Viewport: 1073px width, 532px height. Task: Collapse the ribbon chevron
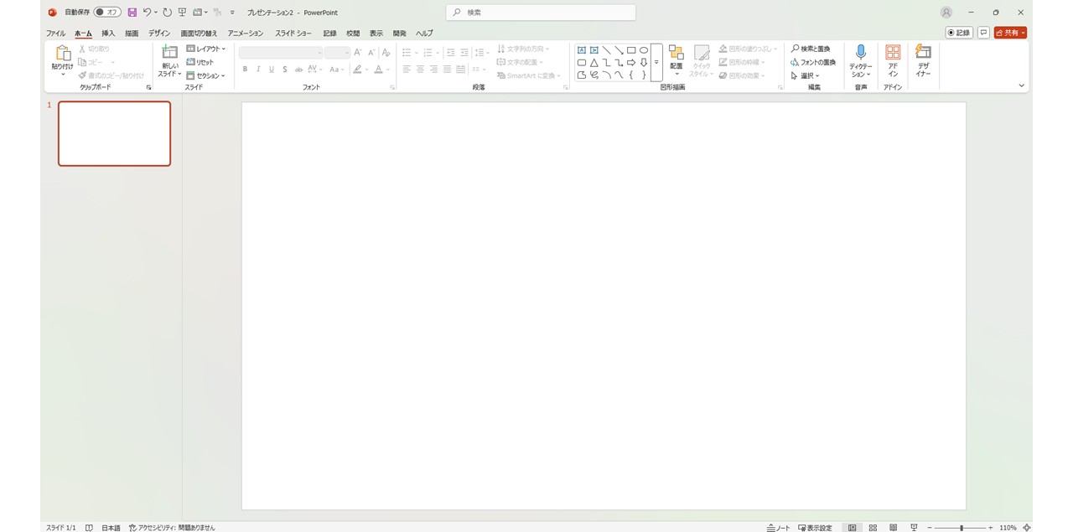[x=1021, y=85]
